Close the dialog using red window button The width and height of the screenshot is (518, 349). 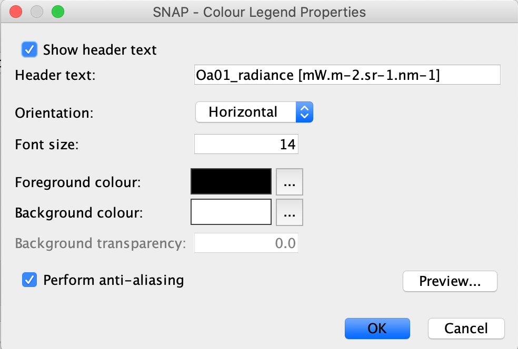point(16,12)
